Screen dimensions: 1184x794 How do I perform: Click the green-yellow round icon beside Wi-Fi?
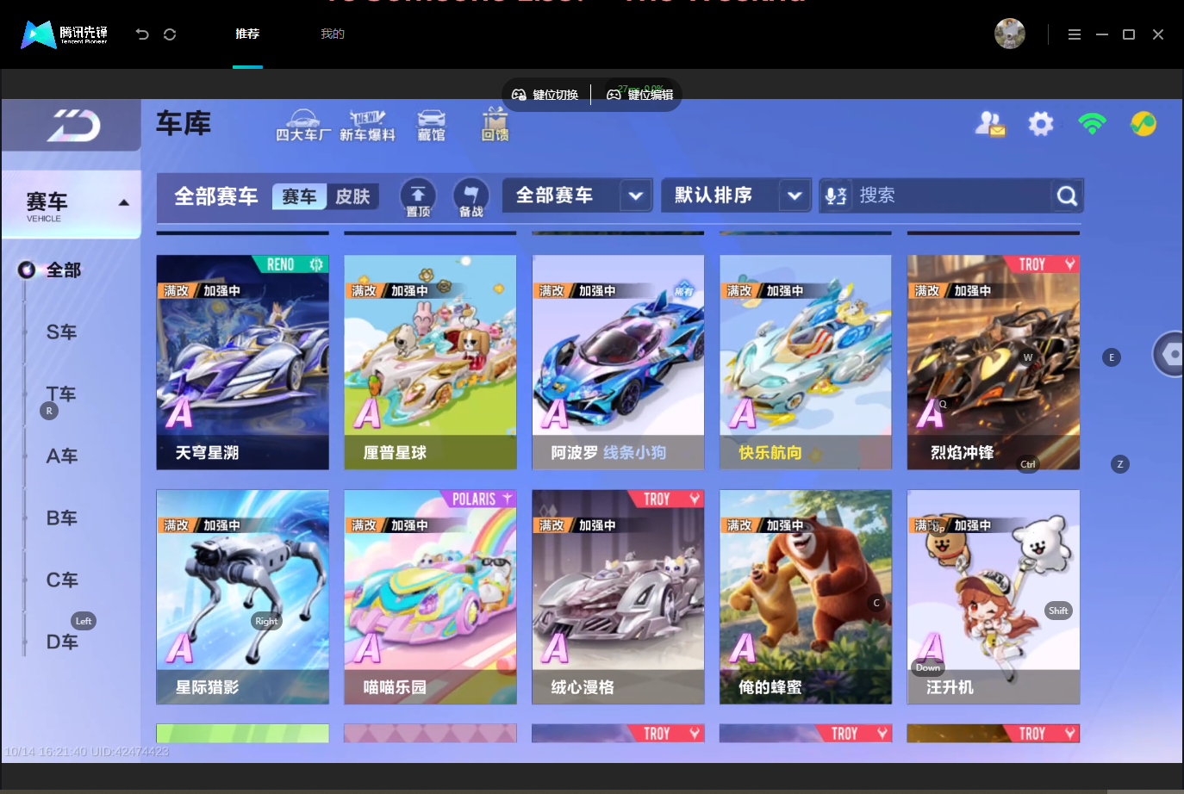click(x=1143, y=124)
